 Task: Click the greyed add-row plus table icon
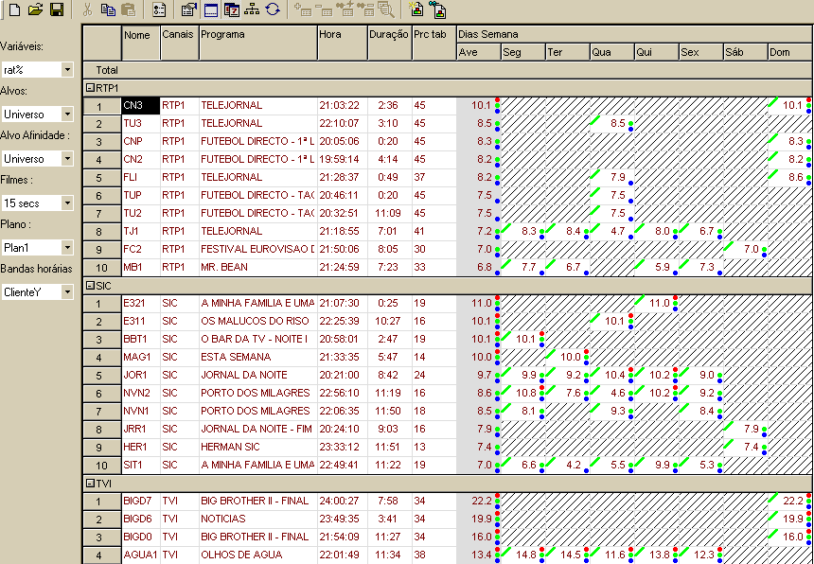click(x=303, y=9)
